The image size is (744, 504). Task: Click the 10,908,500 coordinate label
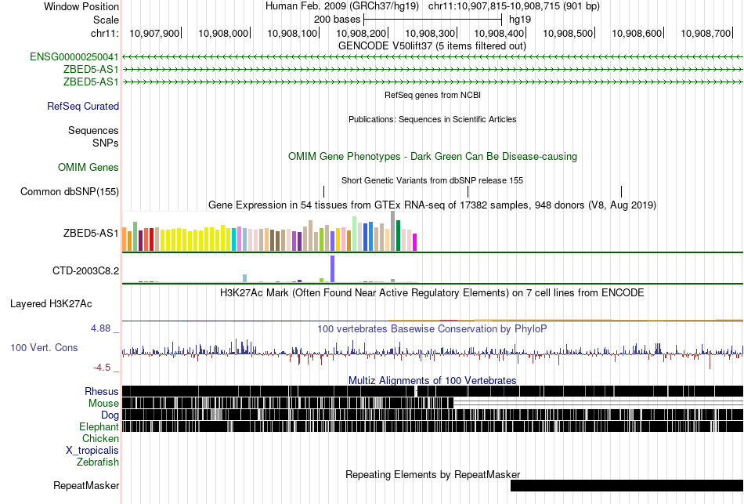[568, 33]
